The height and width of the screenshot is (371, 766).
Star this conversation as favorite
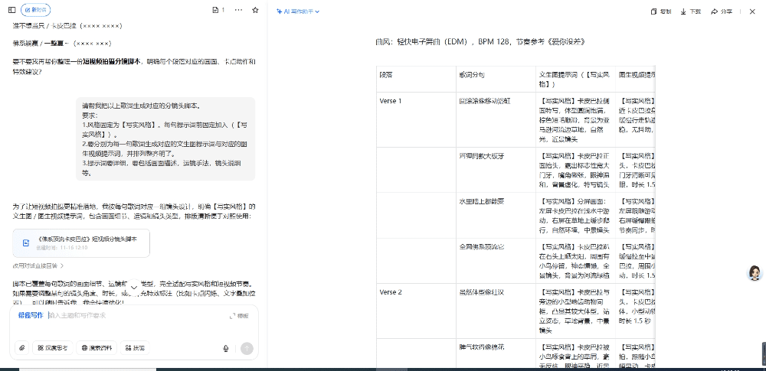coord(255,11)
